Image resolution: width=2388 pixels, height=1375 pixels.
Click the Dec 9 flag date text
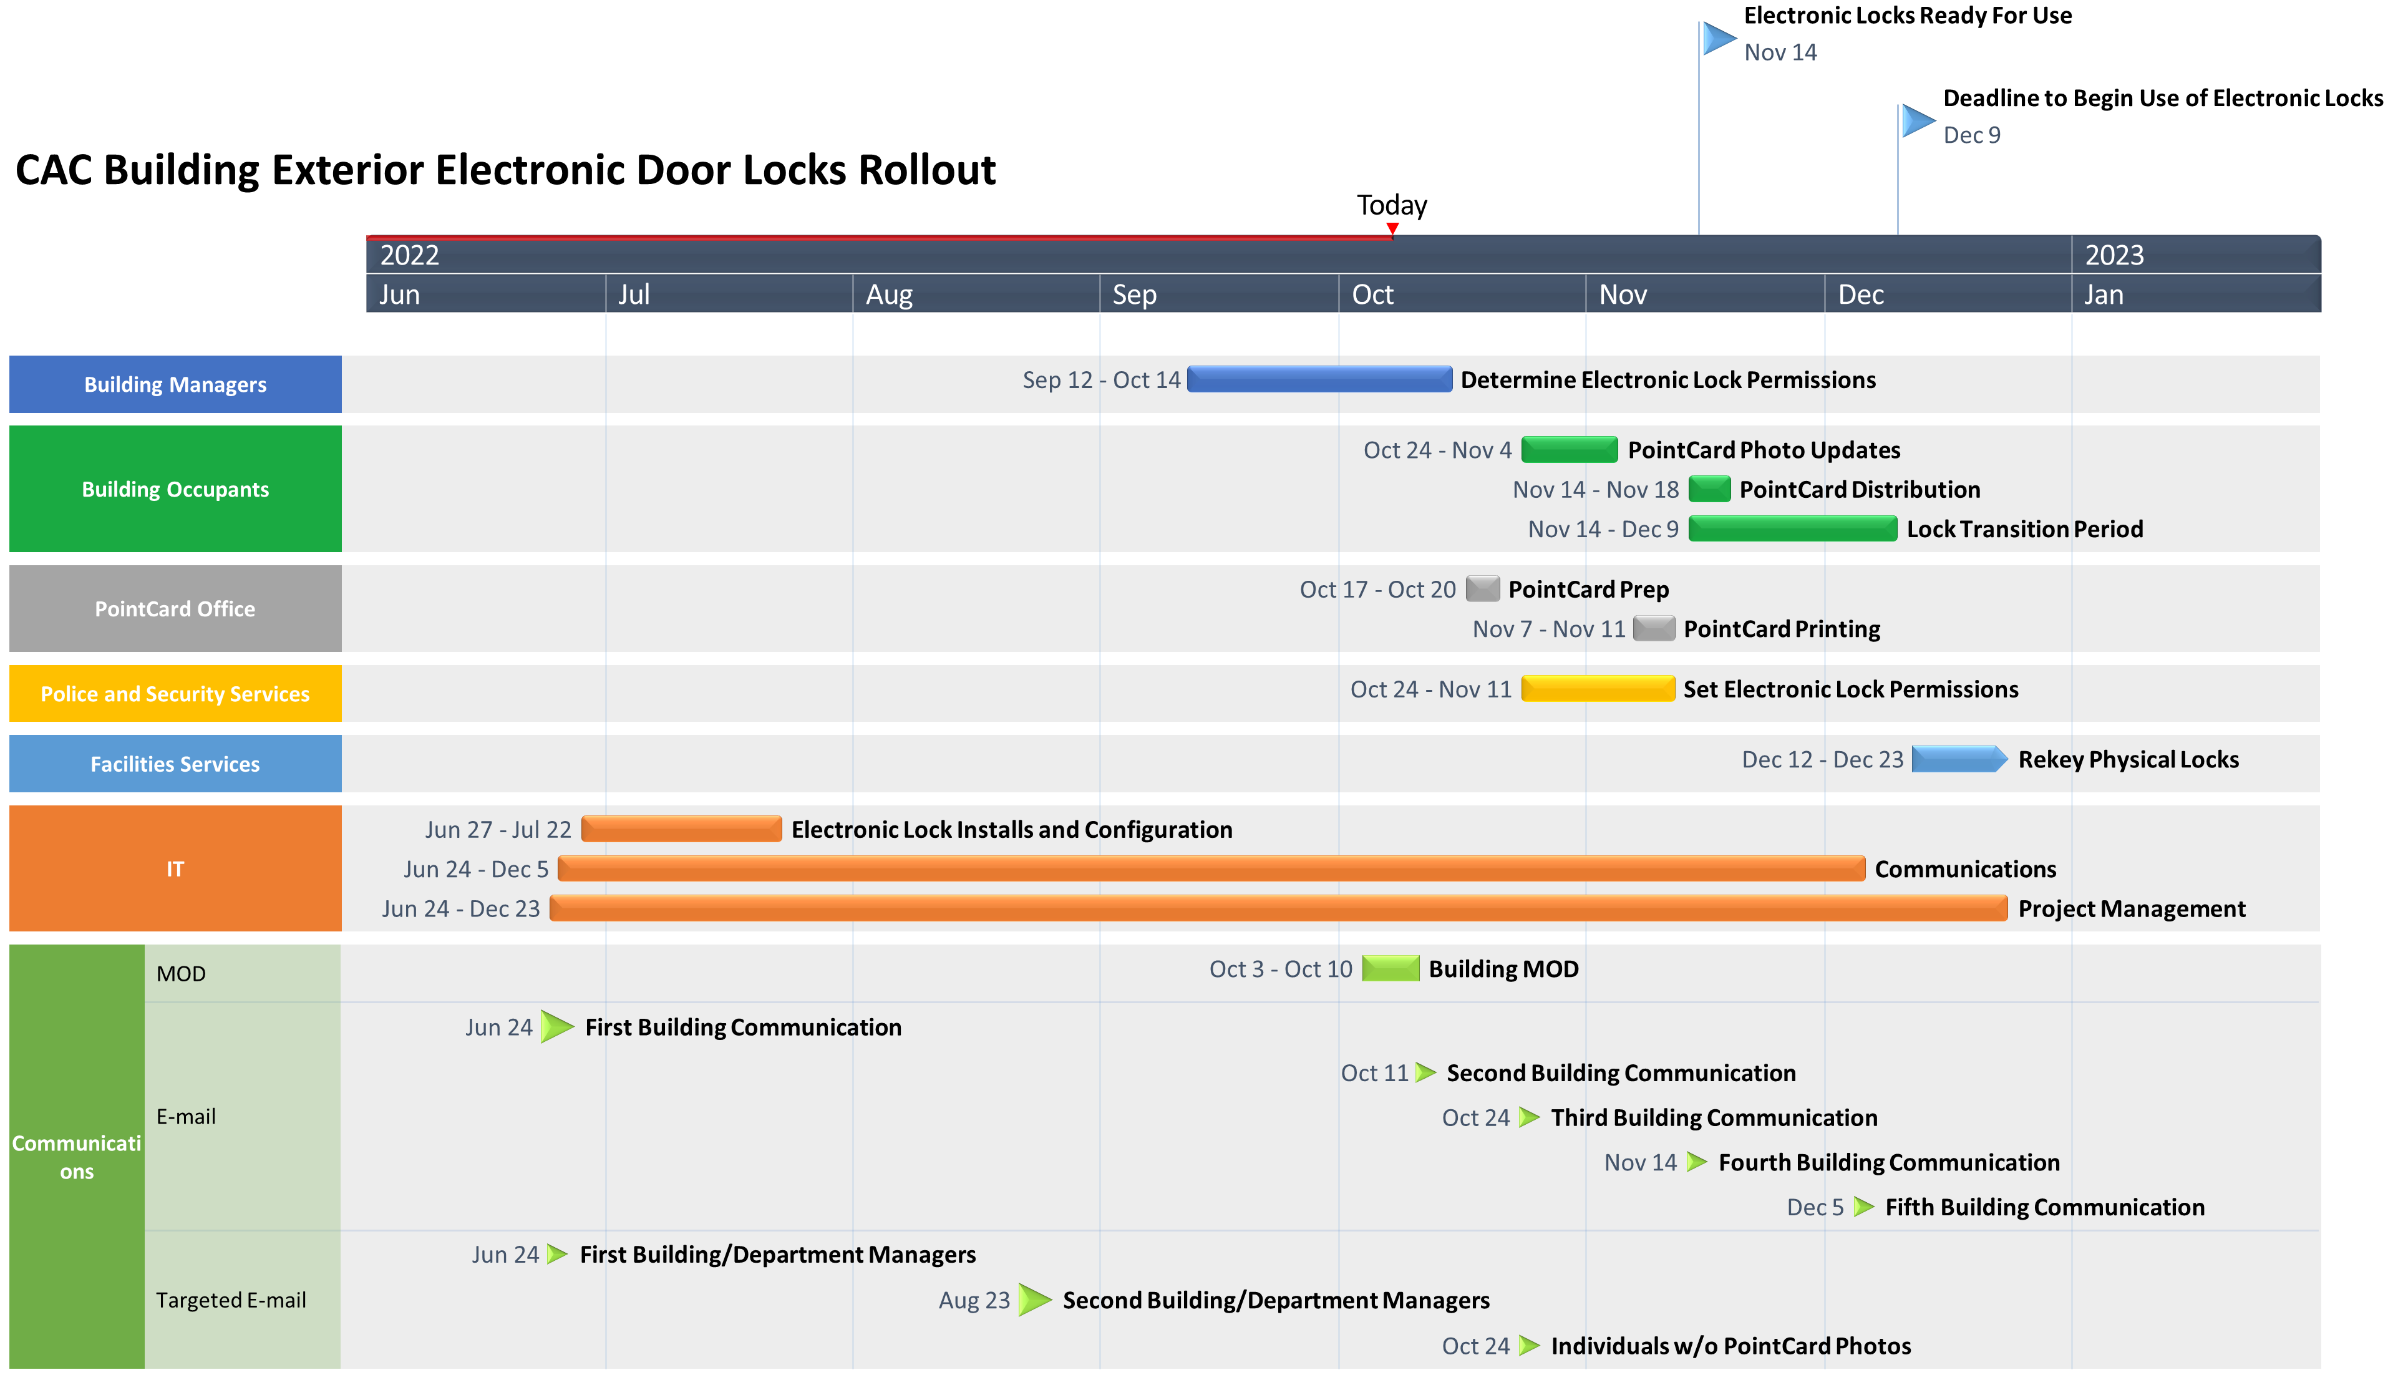click(x=1971, y=135)
